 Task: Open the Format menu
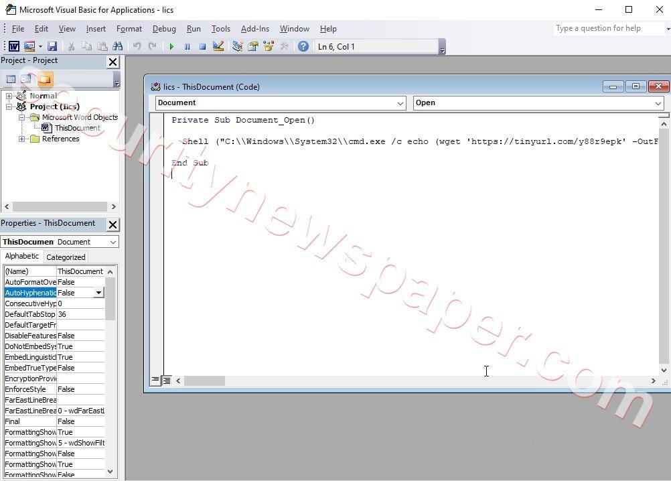coord(129,29)
